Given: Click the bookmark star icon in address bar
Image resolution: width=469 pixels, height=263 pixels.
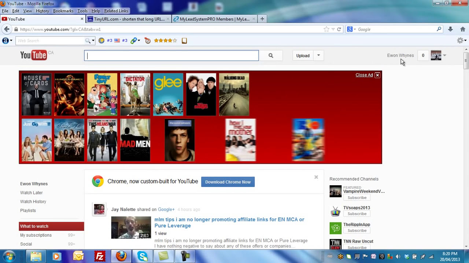Looking at the screenshot, I should 326,29.
